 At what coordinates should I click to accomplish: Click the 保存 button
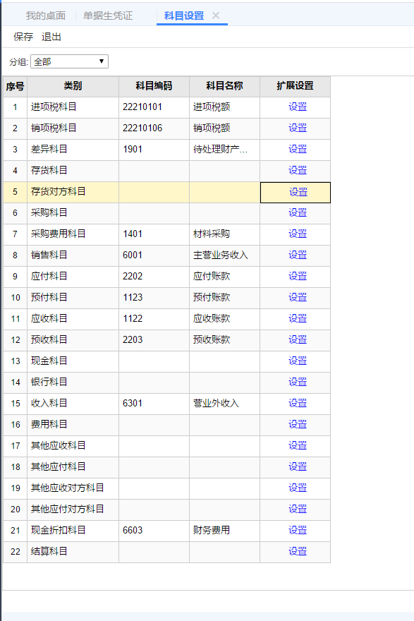pyautogui.click(x=23, y=37)
